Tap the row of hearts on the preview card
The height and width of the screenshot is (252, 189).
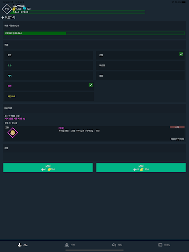click(177, 139)
